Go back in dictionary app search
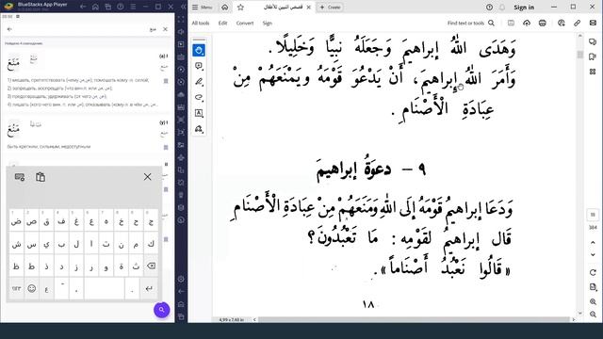The width and height of the screenshot is (603, 339). pos(9,29)
